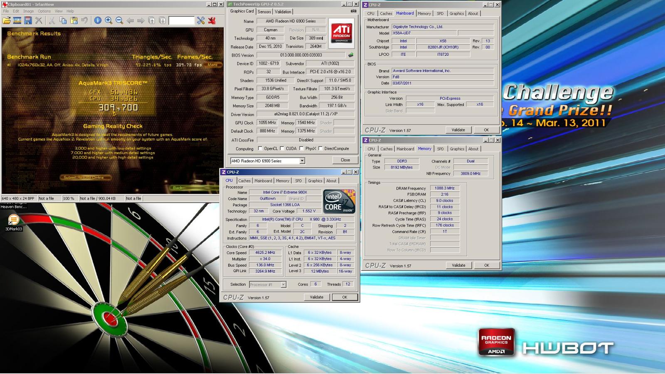Image resolution: width=665 pixels, height=374 pixels.
Task: Open SPD tab in CPU-Z Mainboard window
Action: click(x=440, y=13)
